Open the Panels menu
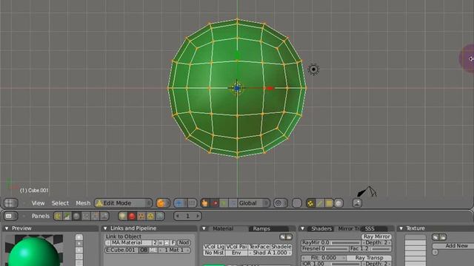This screenshot has height=266, width=474. click(x=41, y=216)
